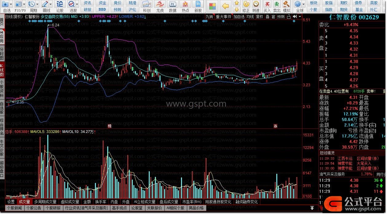
Task: Open the 新股 IPO icon
Action: [x=198, y=4]
